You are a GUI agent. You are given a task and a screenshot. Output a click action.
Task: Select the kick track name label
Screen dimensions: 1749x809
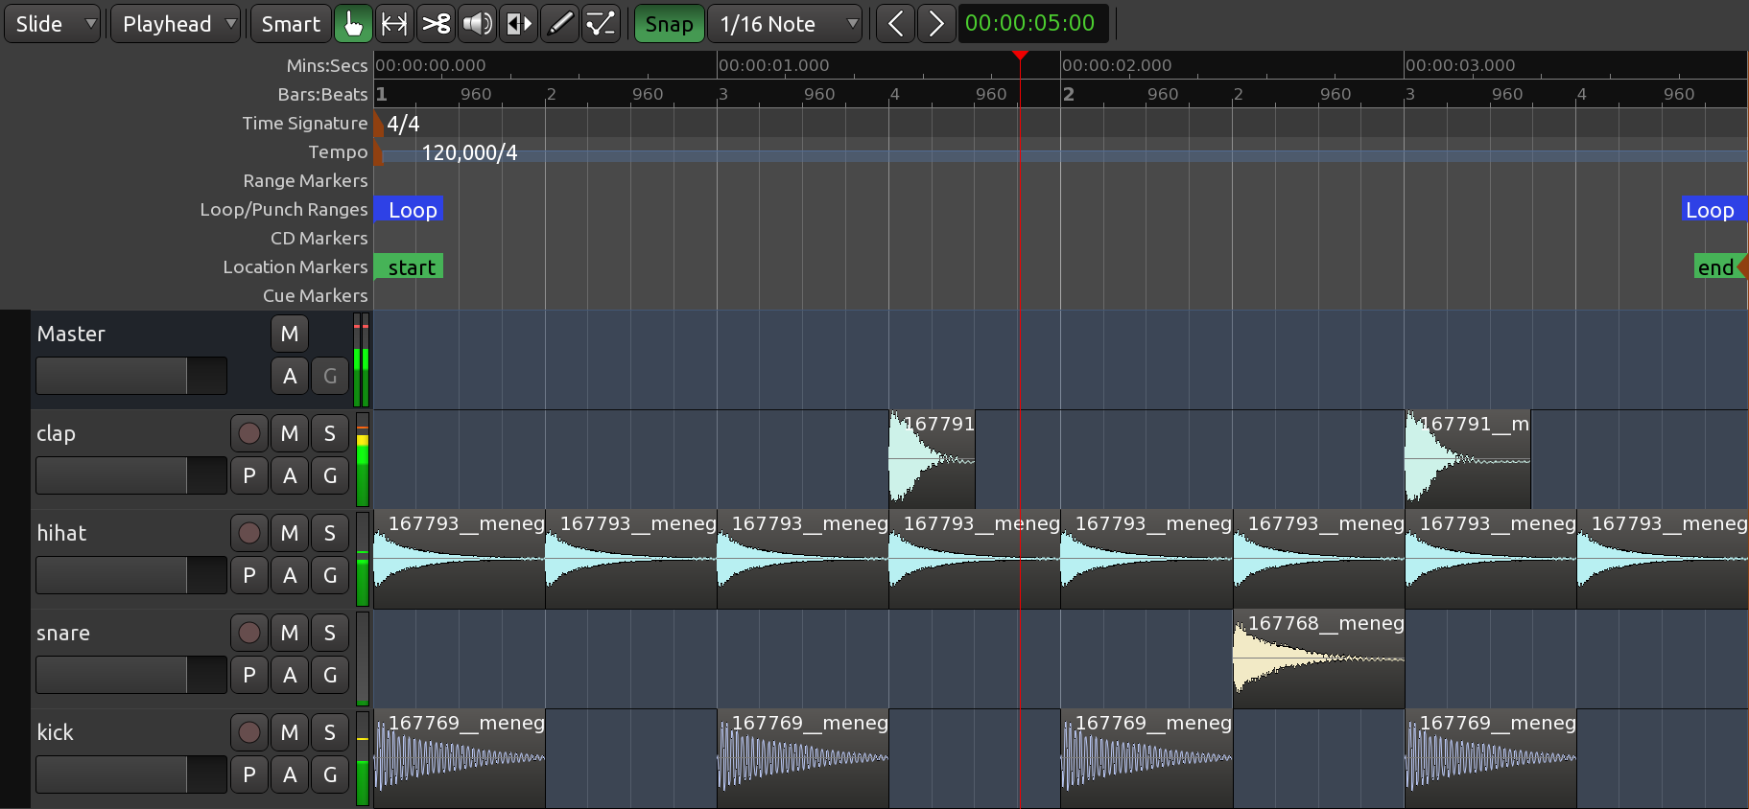(55, 732)
